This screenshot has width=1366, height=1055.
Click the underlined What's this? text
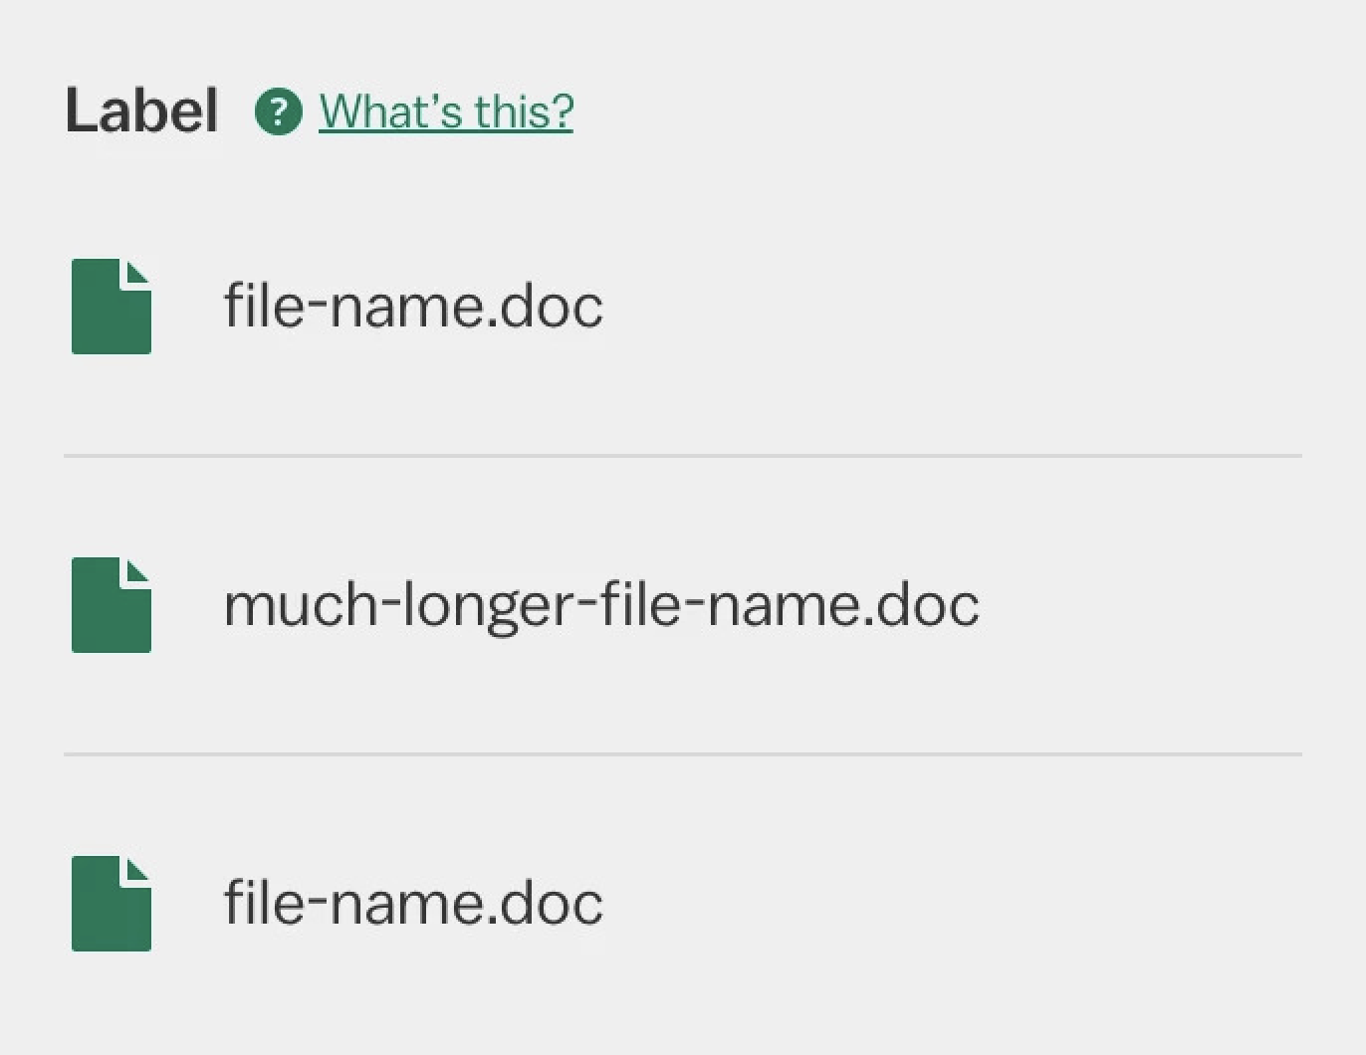444,111
